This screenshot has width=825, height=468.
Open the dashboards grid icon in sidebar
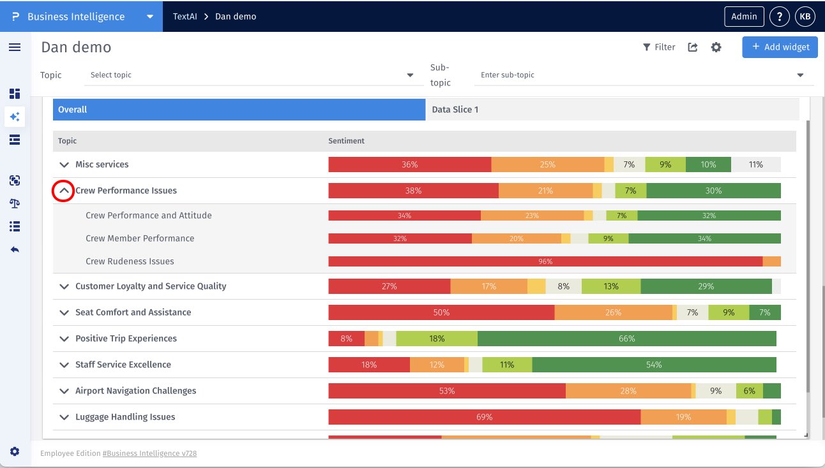click(x=15, y=94)
